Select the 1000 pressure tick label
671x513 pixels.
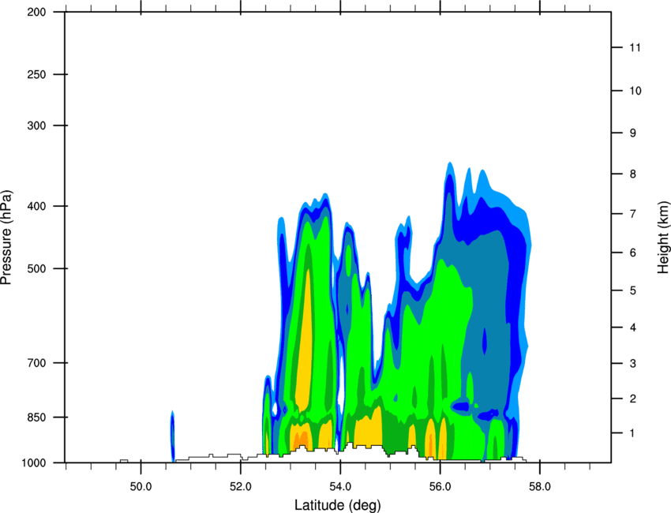33,463
